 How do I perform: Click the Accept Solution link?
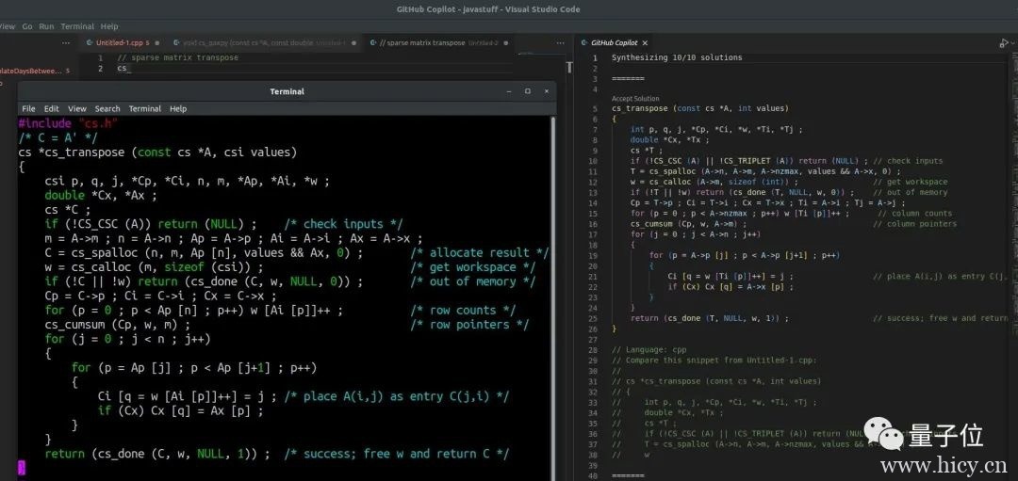[635, 98]
